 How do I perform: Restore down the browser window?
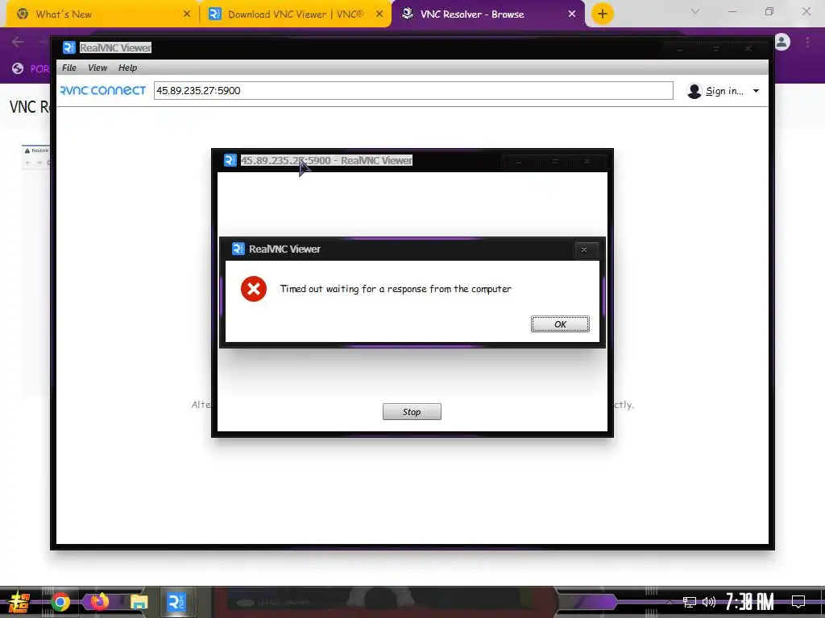pos(769,11)
